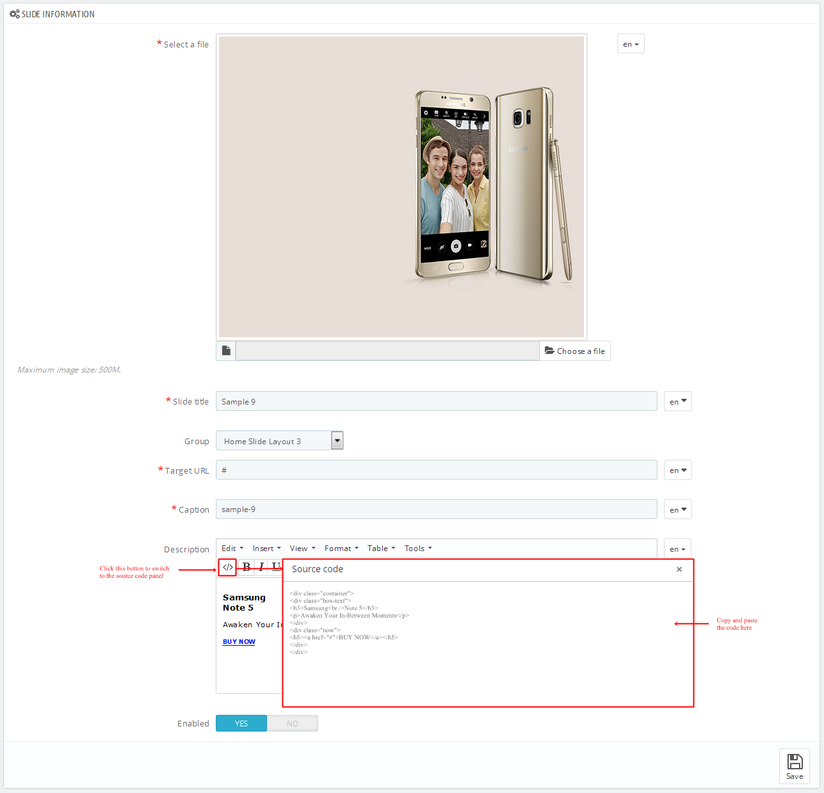This screenshot has height=793, width=824.
Task: Close the Source code panel
Action: [679, 569]
